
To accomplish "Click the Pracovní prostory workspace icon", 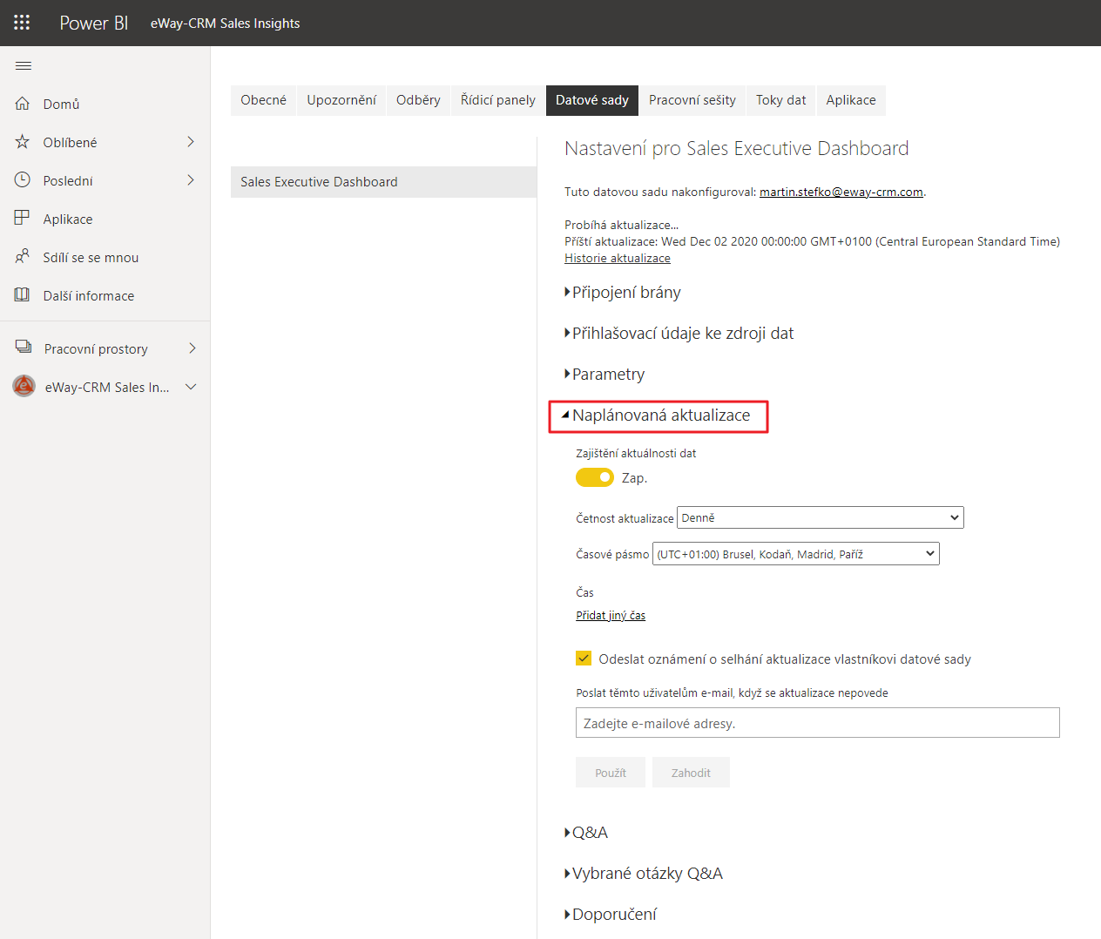I will 24,348.
